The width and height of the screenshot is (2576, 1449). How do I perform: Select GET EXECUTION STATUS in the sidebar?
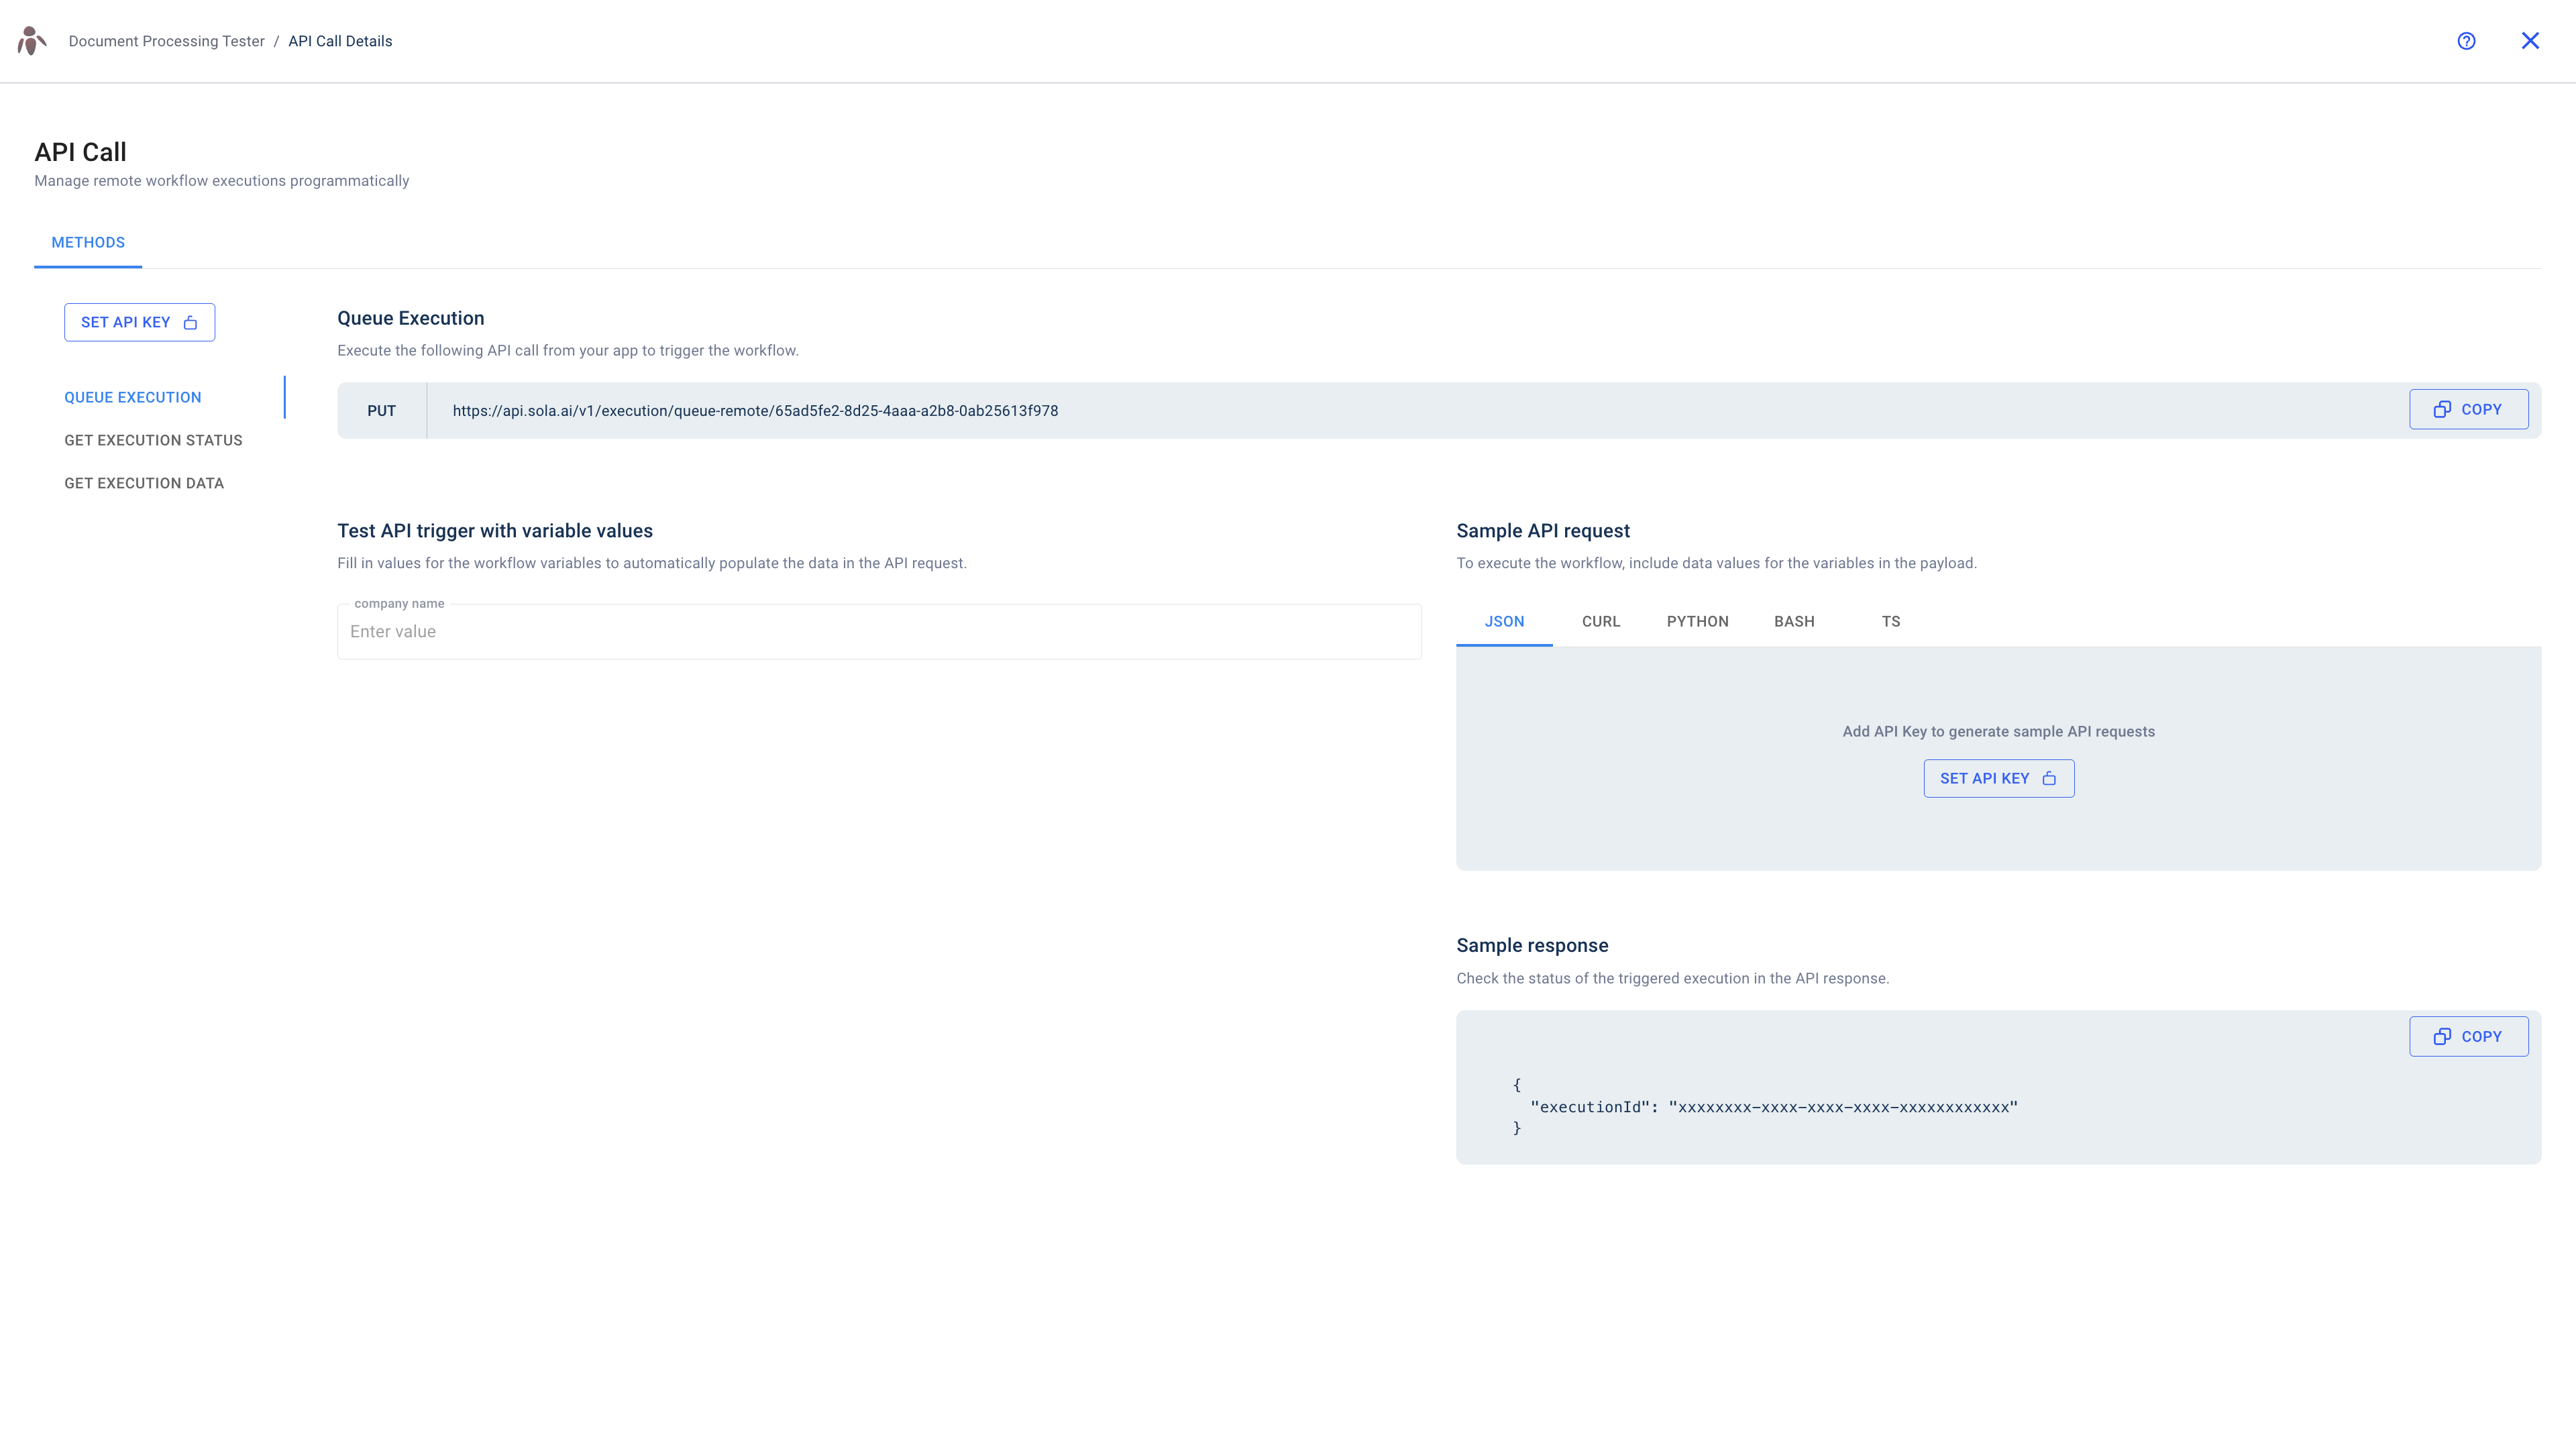click(153, 440)
